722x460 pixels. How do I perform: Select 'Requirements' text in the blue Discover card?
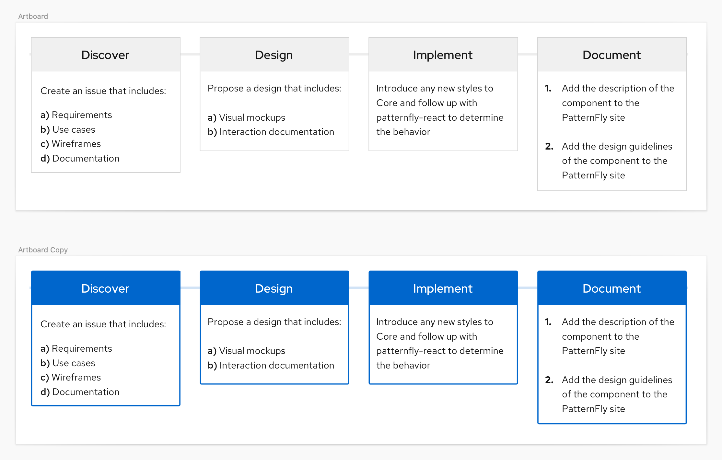(x=82, y=348)
